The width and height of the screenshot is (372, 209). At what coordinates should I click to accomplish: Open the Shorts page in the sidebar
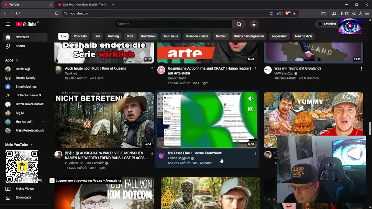(25, 46)
